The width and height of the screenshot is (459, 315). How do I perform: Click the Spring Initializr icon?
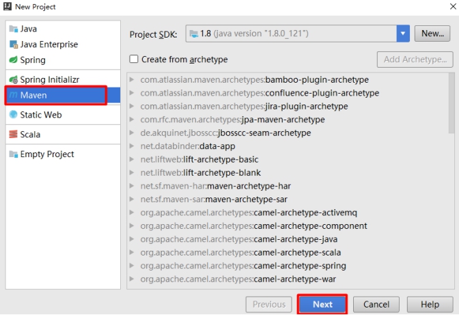click(14, 79)
